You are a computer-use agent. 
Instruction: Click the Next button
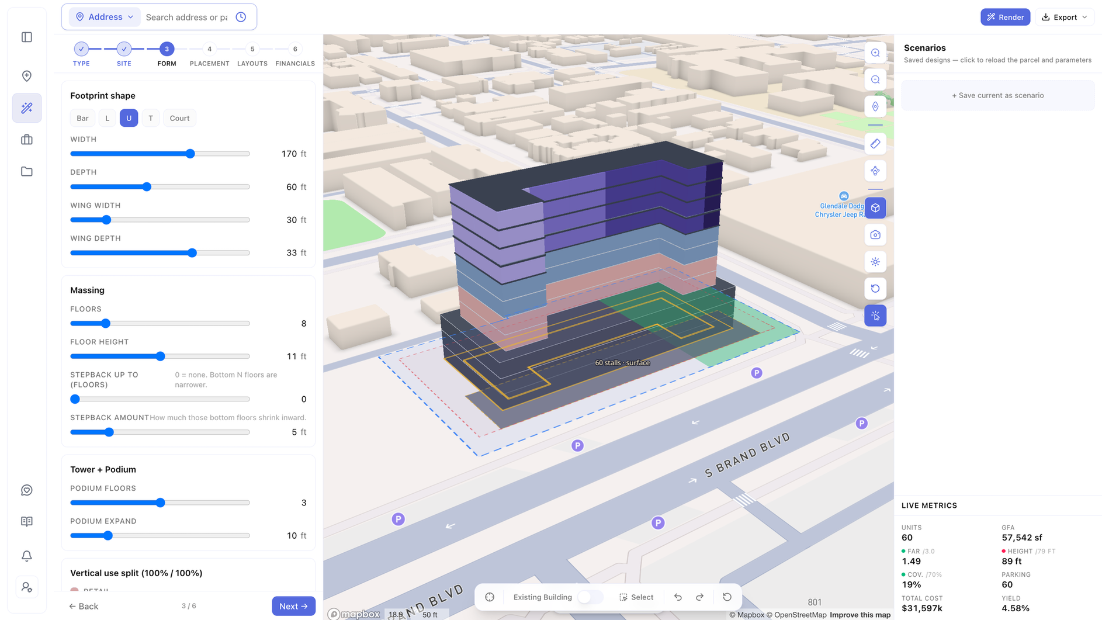coord(293,606)
